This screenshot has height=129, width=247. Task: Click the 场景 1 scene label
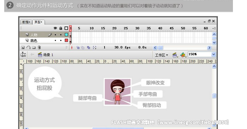(x=48, y=55)
